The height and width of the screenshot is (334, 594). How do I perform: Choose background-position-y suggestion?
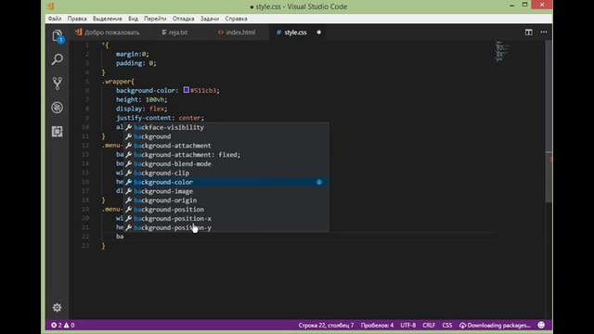pyautogui.click(x=226, y=227)
